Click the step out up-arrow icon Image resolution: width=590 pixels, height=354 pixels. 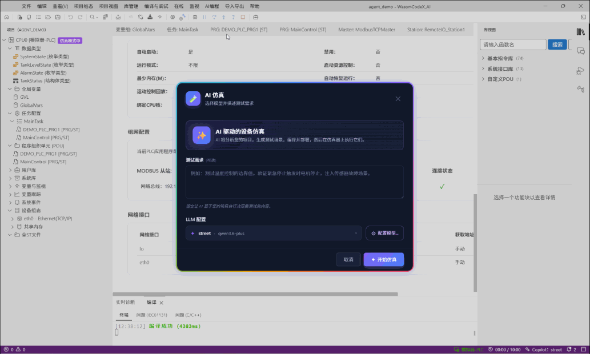233,17
